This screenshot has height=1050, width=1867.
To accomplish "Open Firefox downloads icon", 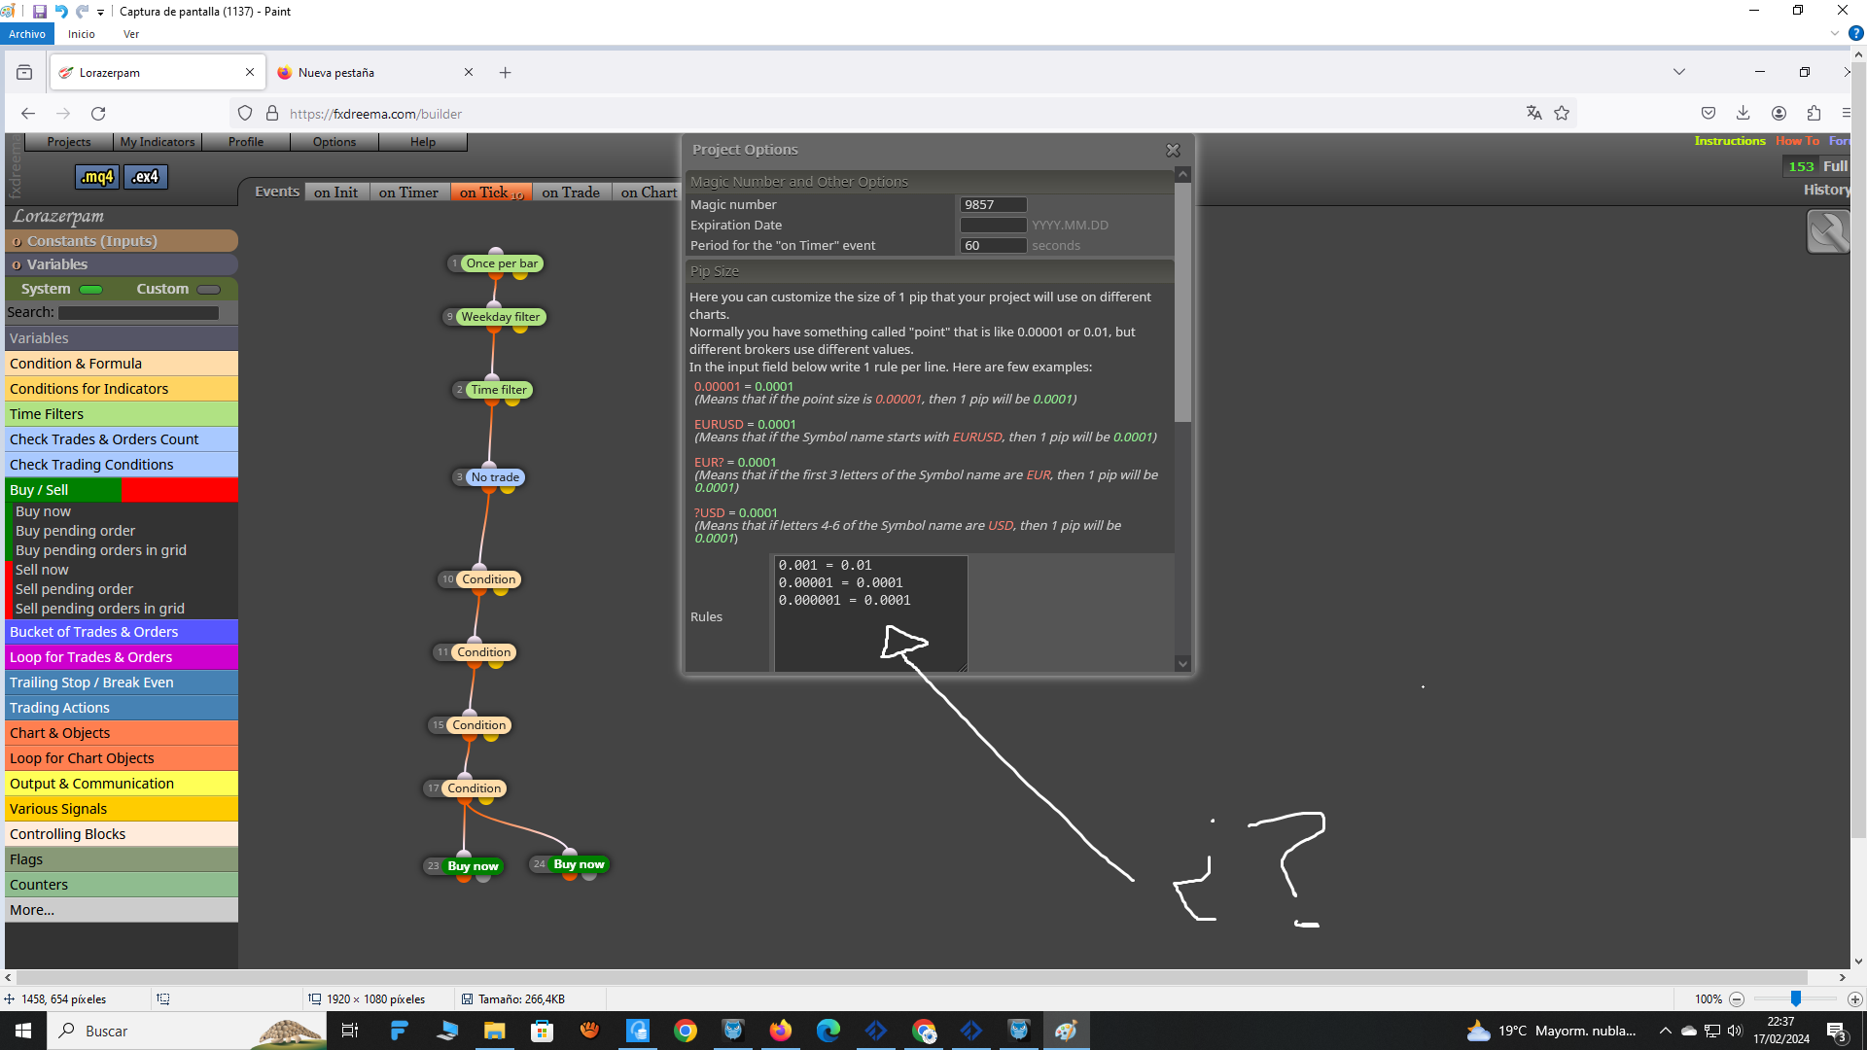I will (x=1743, y=113).
